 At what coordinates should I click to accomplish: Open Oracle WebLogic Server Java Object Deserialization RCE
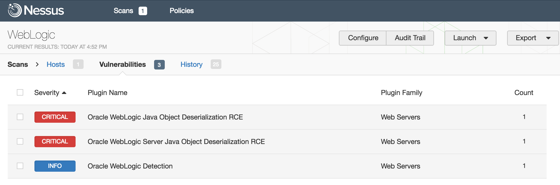click(x=176, y=142)
